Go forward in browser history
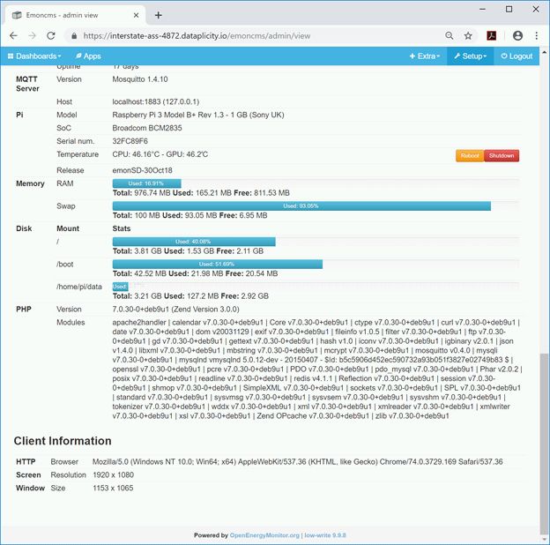Image resolution: width=550 pixels, height=545 pixels. [33, 36]
